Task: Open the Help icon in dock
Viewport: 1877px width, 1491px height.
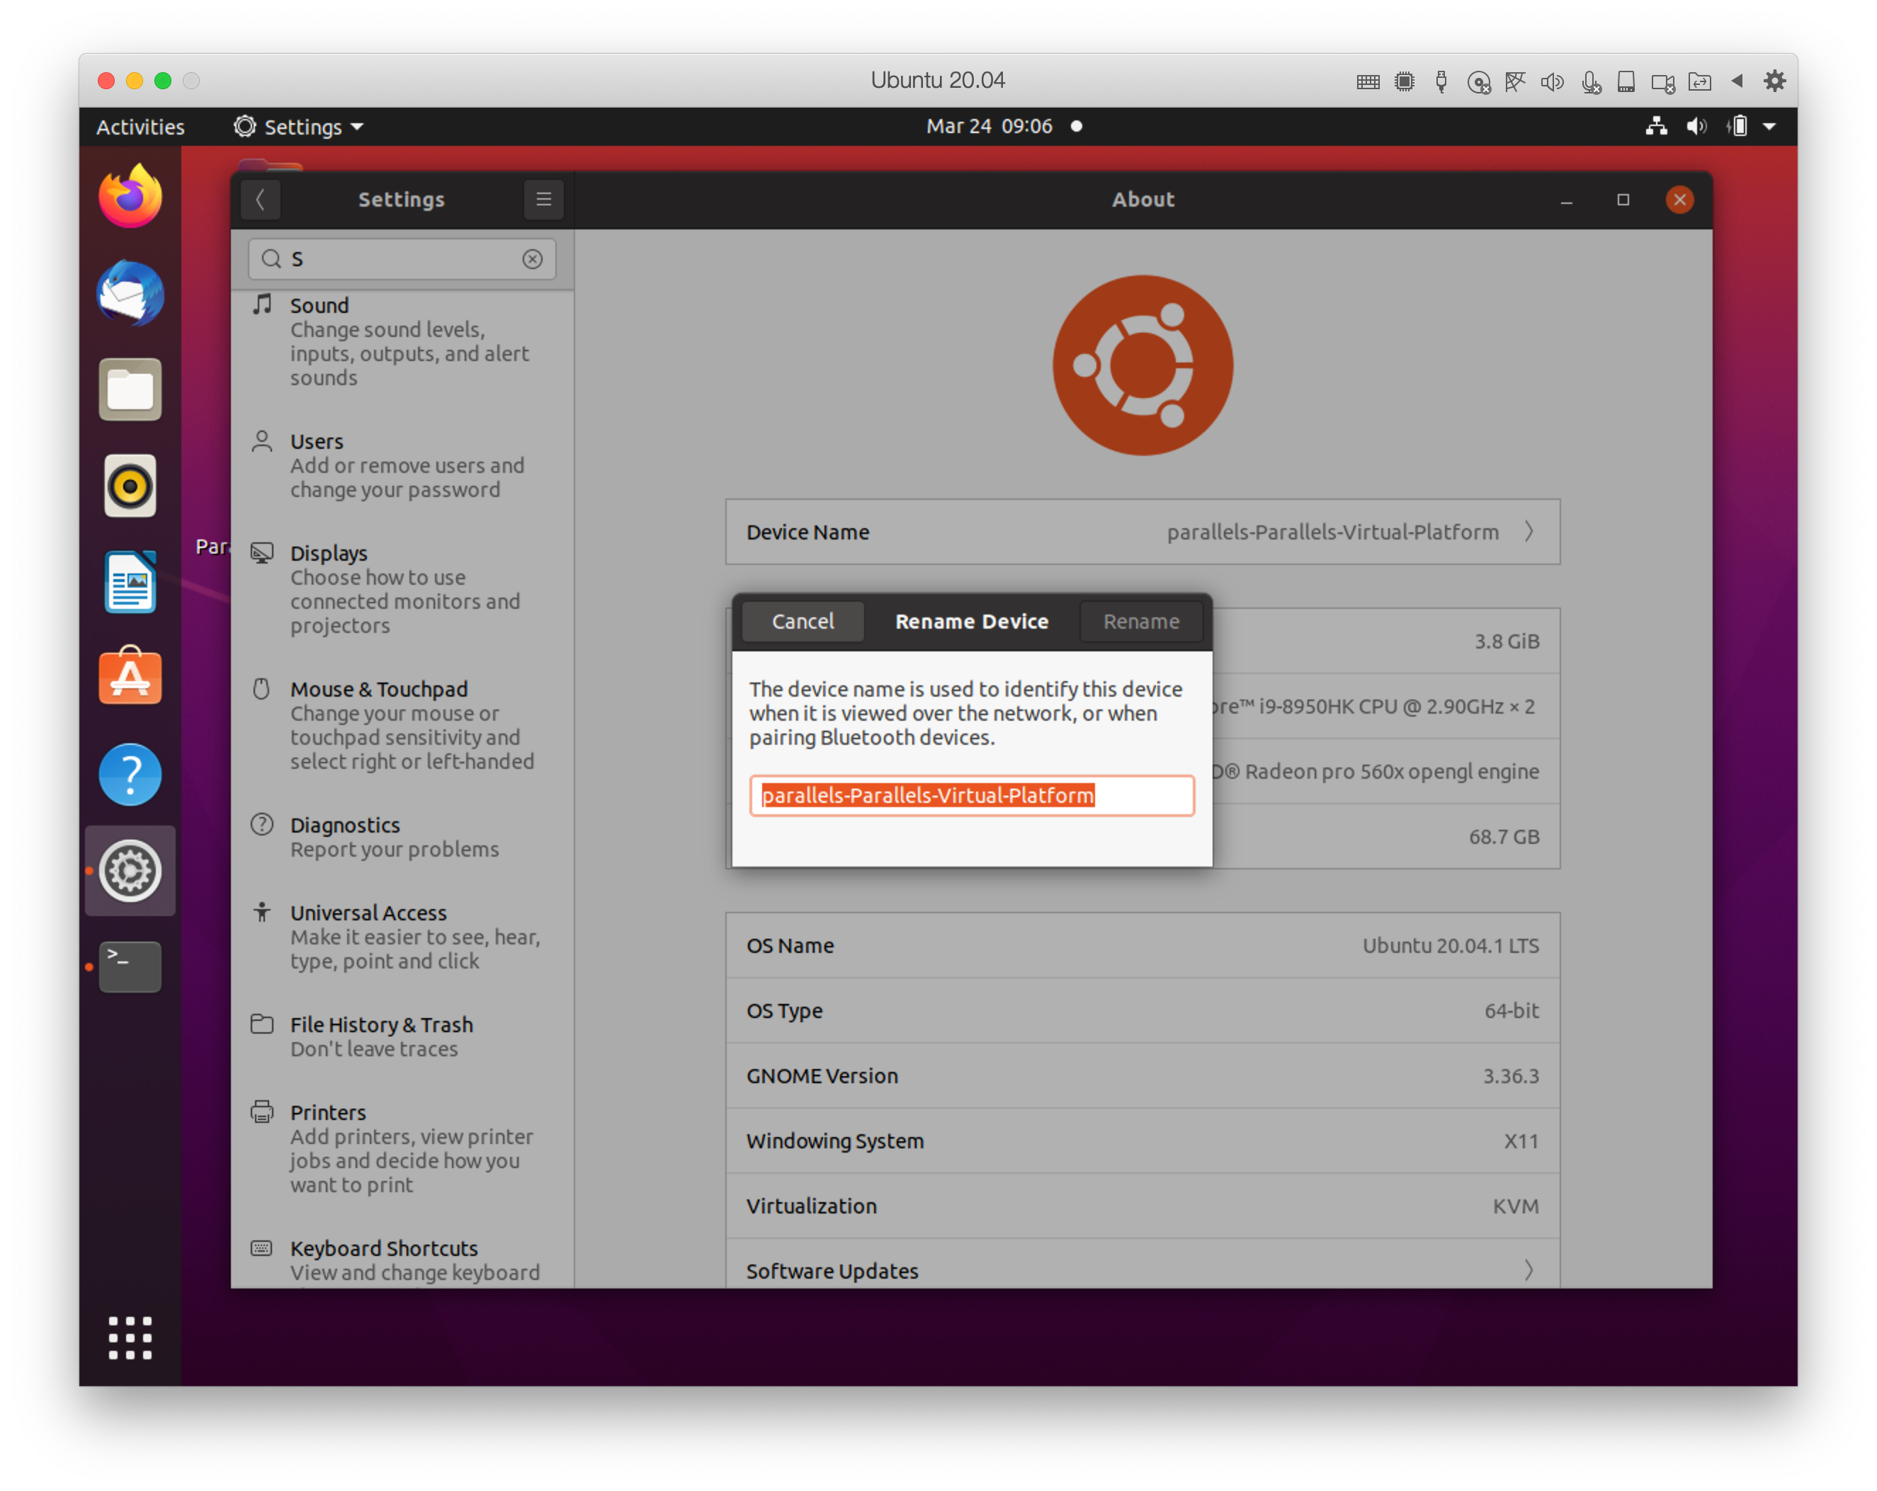Action: (130, 774)
